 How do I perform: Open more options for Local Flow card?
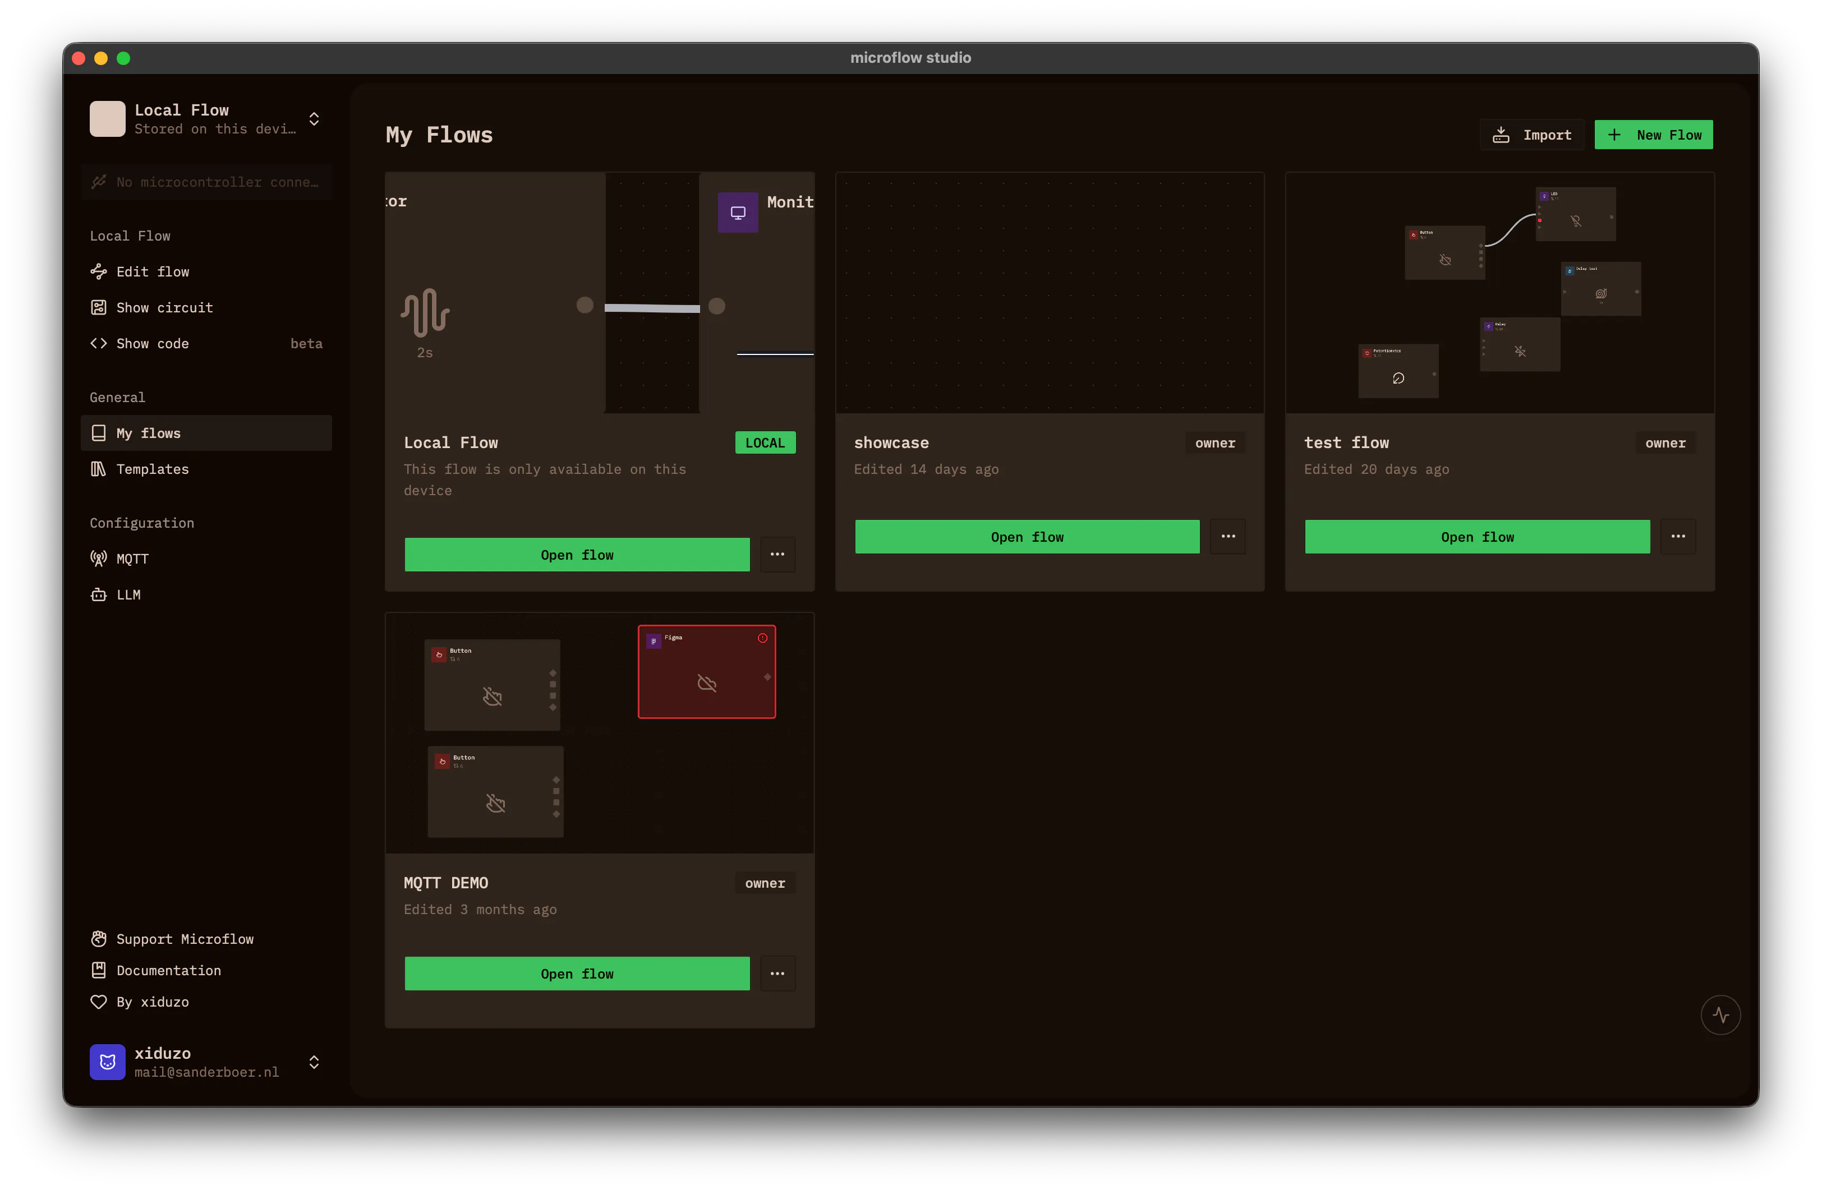(778, 555)
